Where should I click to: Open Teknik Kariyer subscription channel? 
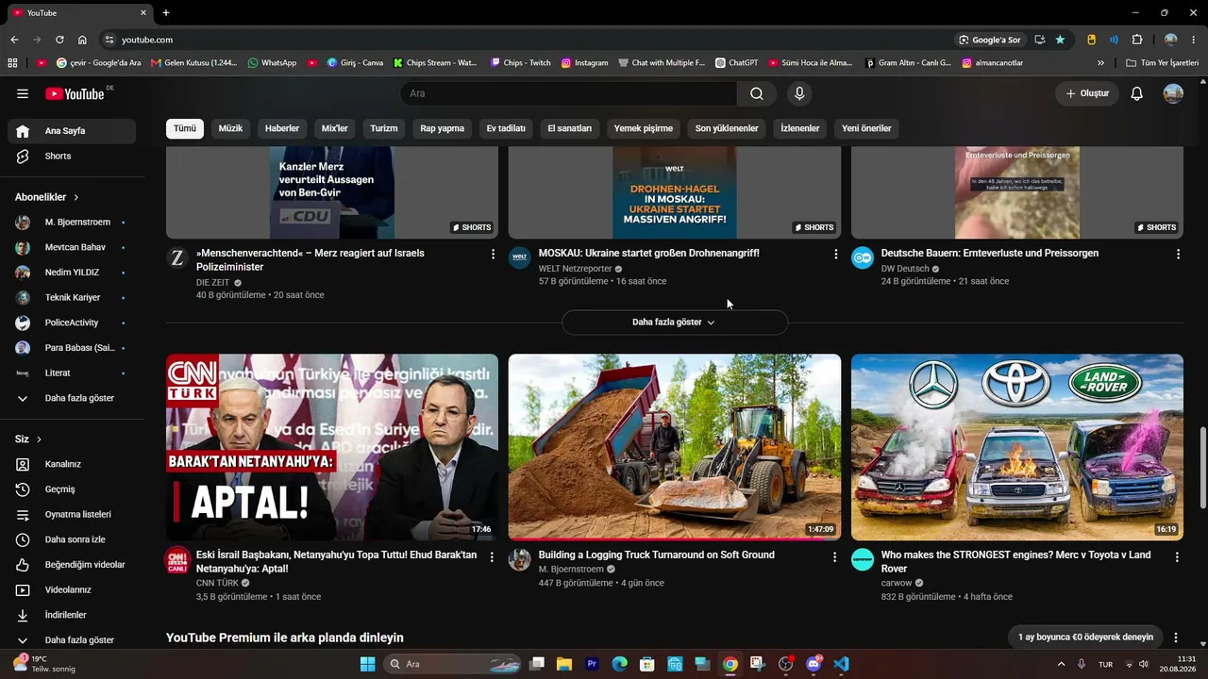pos(72,298)
